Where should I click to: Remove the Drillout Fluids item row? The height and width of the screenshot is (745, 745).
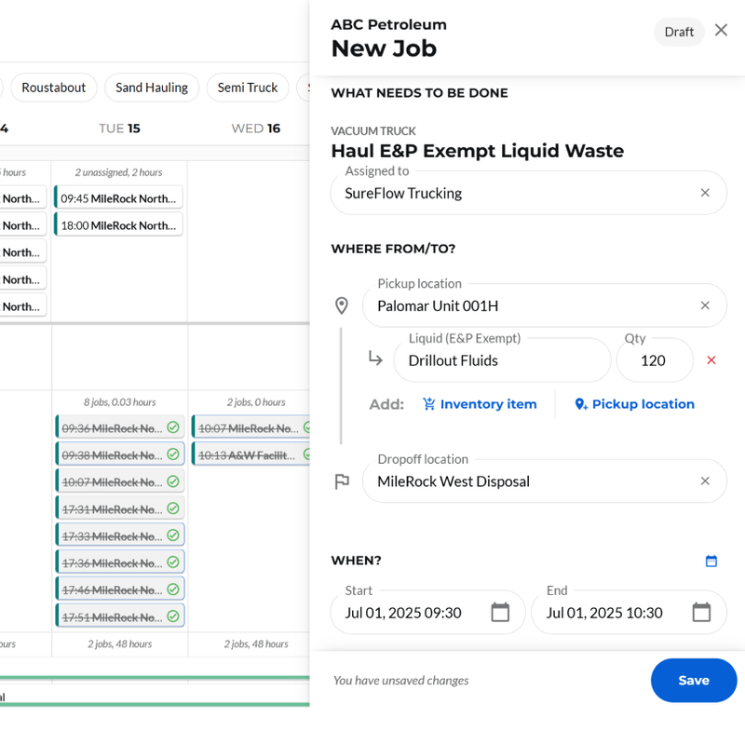[711, 360]
